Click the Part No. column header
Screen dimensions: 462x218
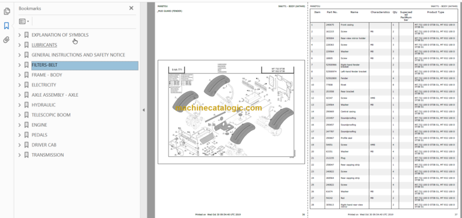(332, 13)
